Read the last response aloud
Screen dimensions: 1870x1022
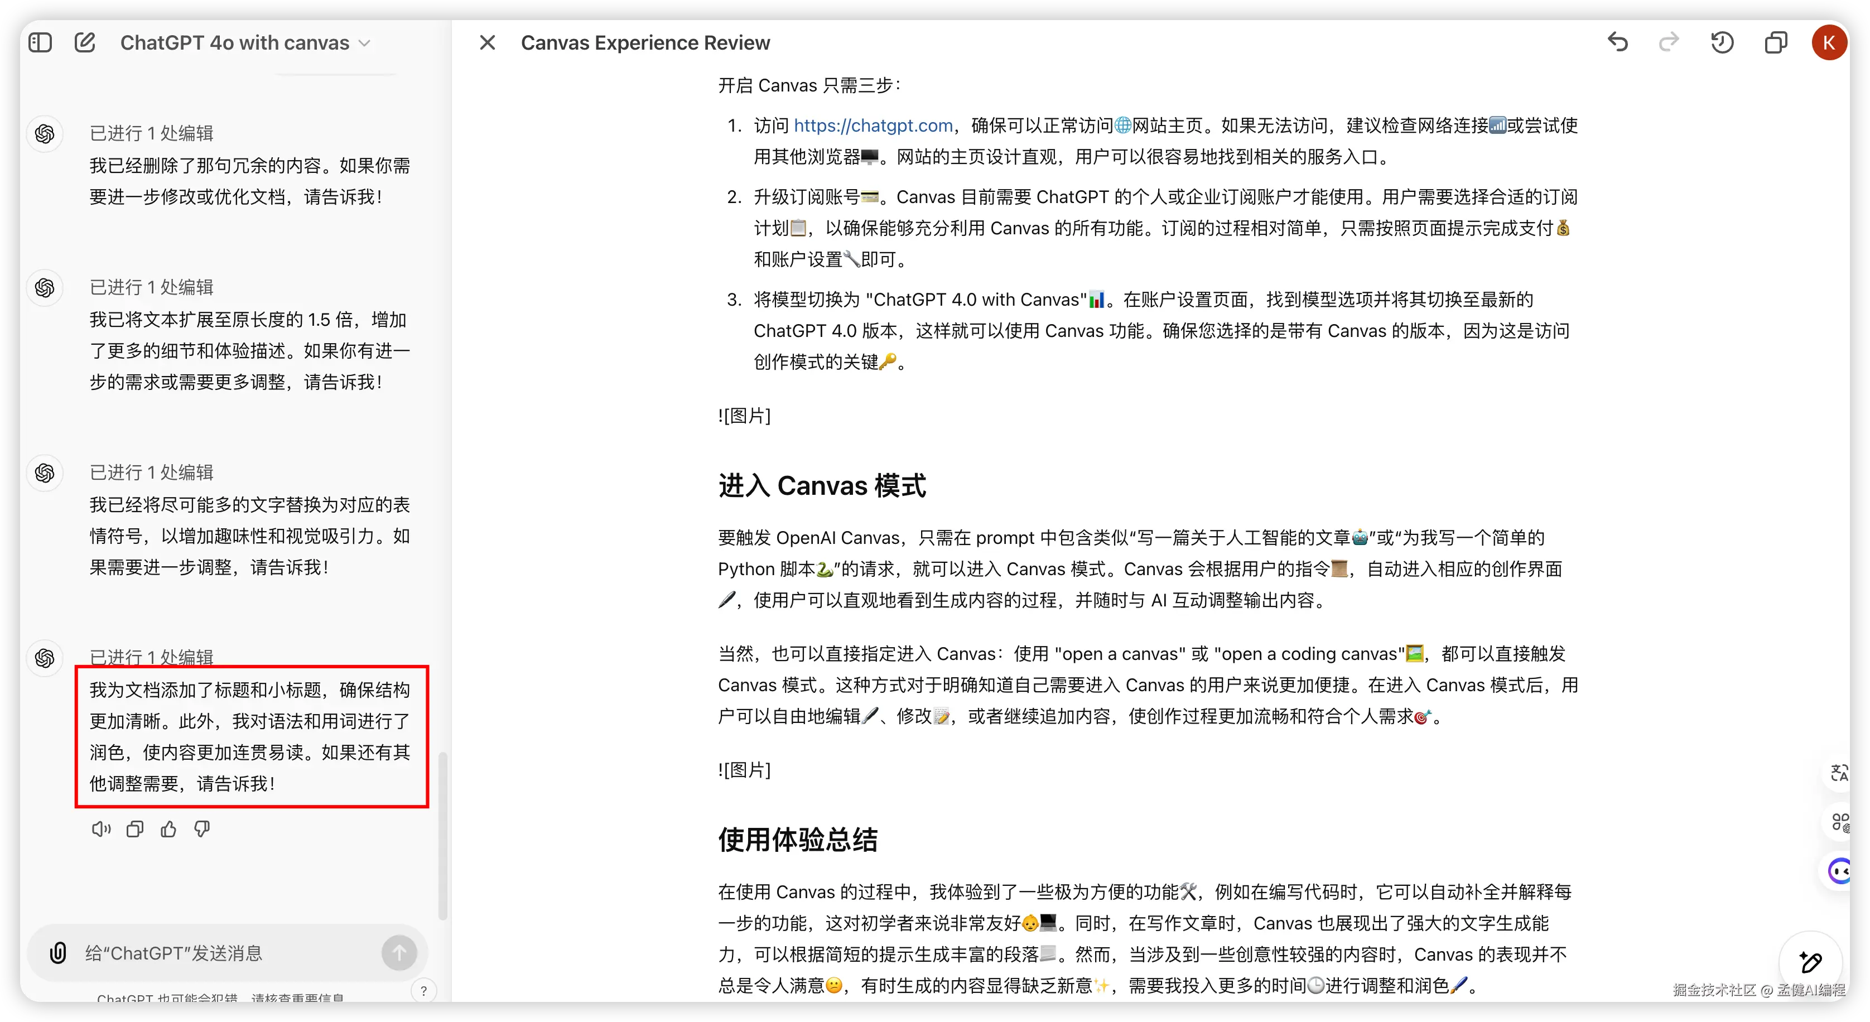[101, 829]
